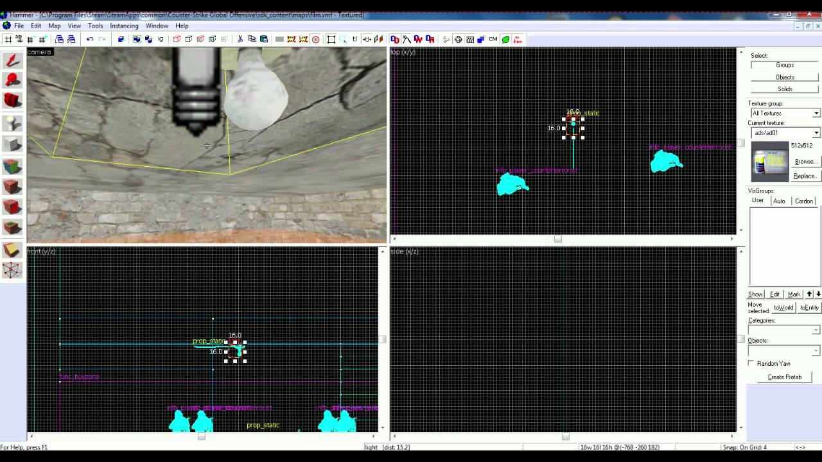Toggle the red 'no draw' toolbar button
The width and height of the screenshot is (822, 462).
pyautogui.click(x=517, y=39)
